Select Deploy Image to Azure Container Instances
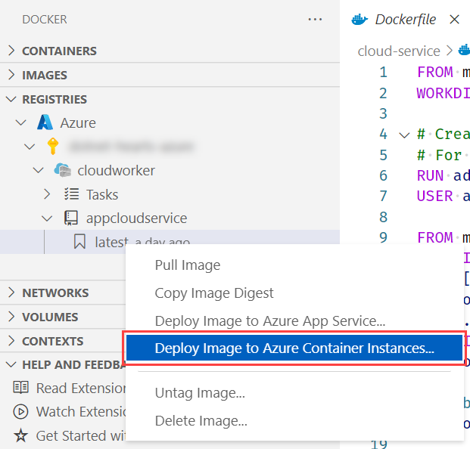Screen dimensions: 470x449 294,348
